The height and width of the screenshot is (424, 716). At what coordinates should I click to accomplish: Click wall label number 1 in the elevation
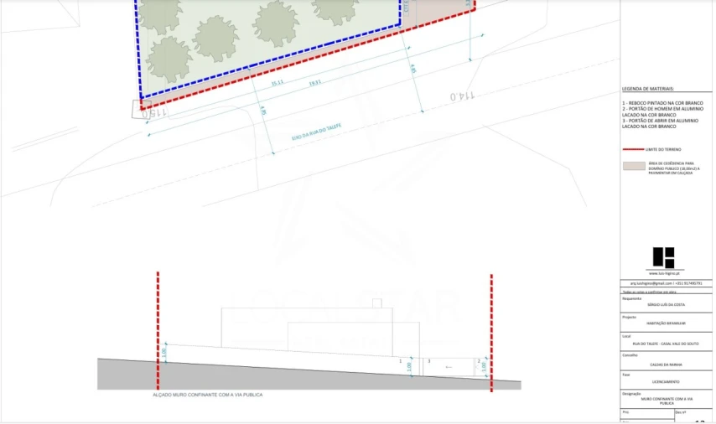(400, 360)
